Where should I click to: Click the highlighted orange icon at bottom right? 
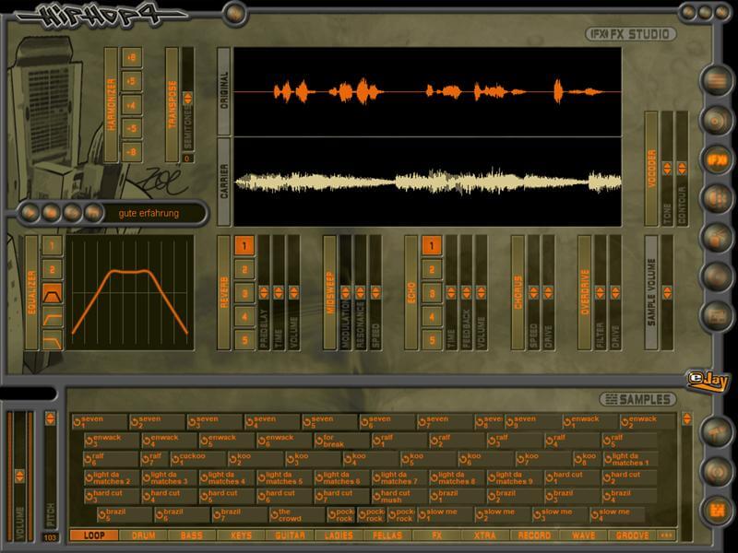[x=715, y=510]
